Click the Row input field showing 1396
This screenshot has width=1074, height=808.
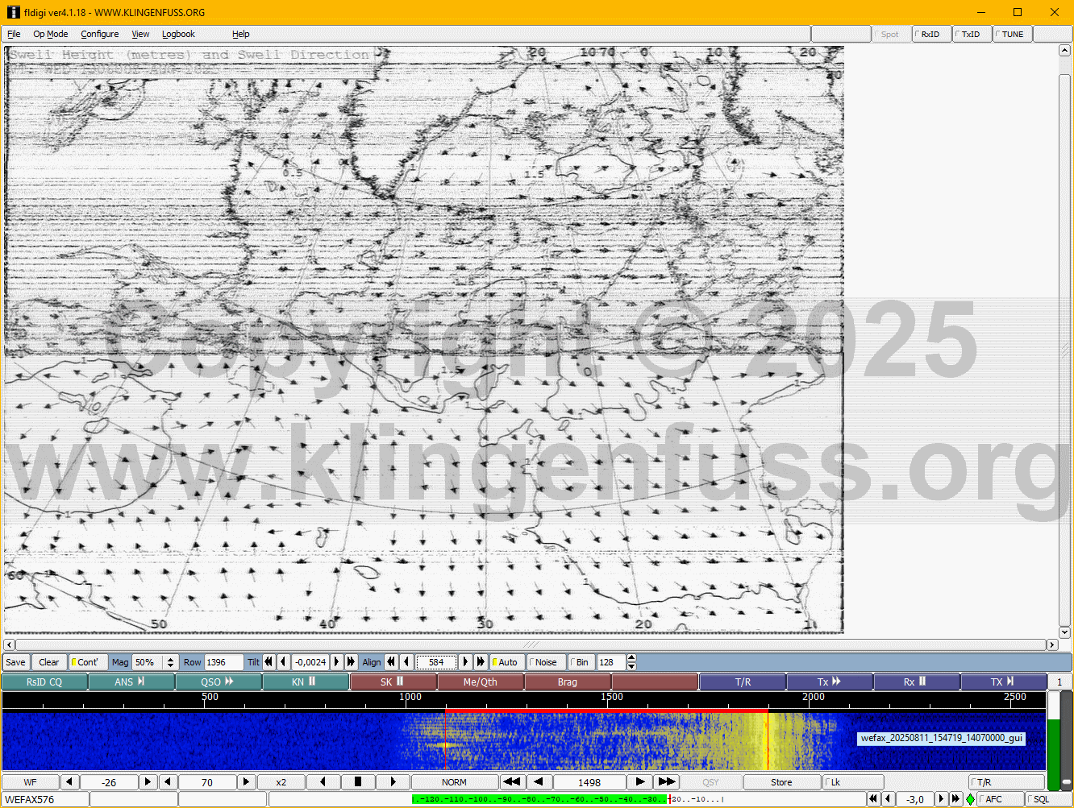coord(223,662)
